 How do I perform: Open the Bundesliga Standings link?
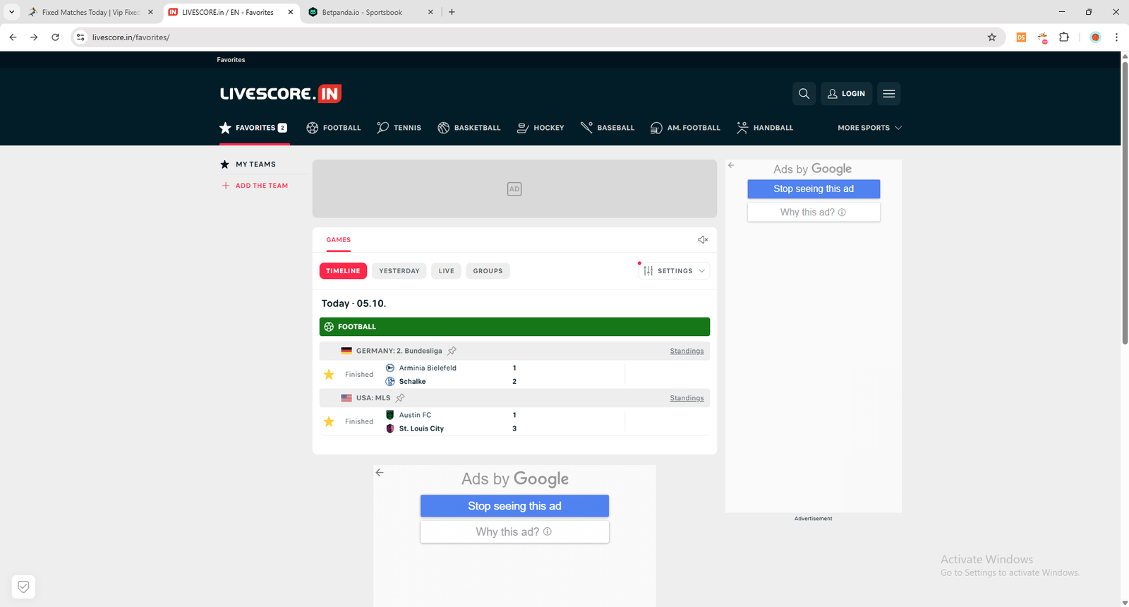tap(687, 351)
